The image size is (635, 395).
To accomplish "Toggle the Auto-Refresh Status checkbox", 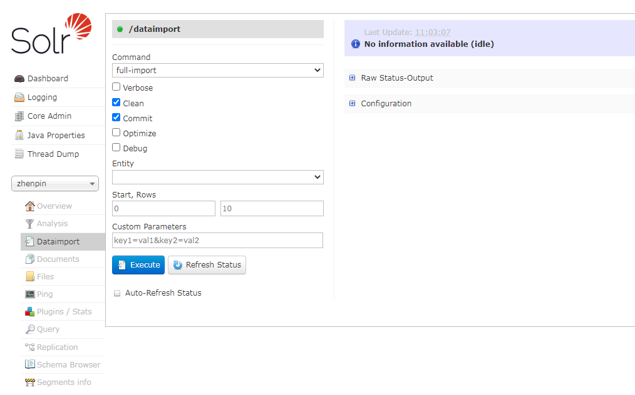I will (x=117, y=293).
